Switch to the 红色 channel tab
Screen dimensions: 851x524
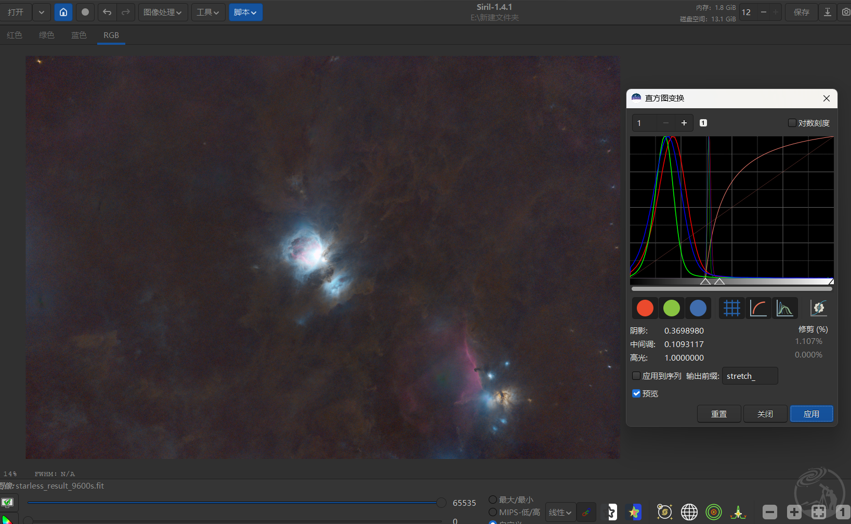(15, 35)
